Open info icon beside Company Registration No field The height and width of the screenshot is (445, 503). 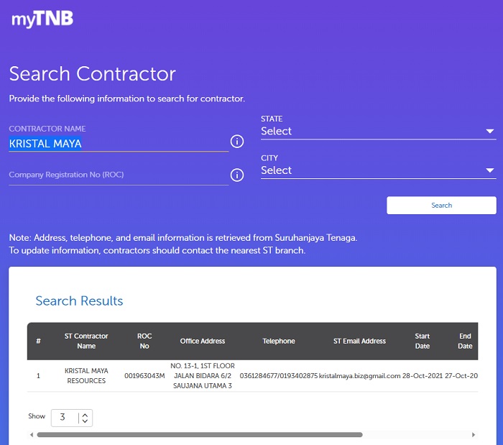pyautogui.click(x=237, y=175)
